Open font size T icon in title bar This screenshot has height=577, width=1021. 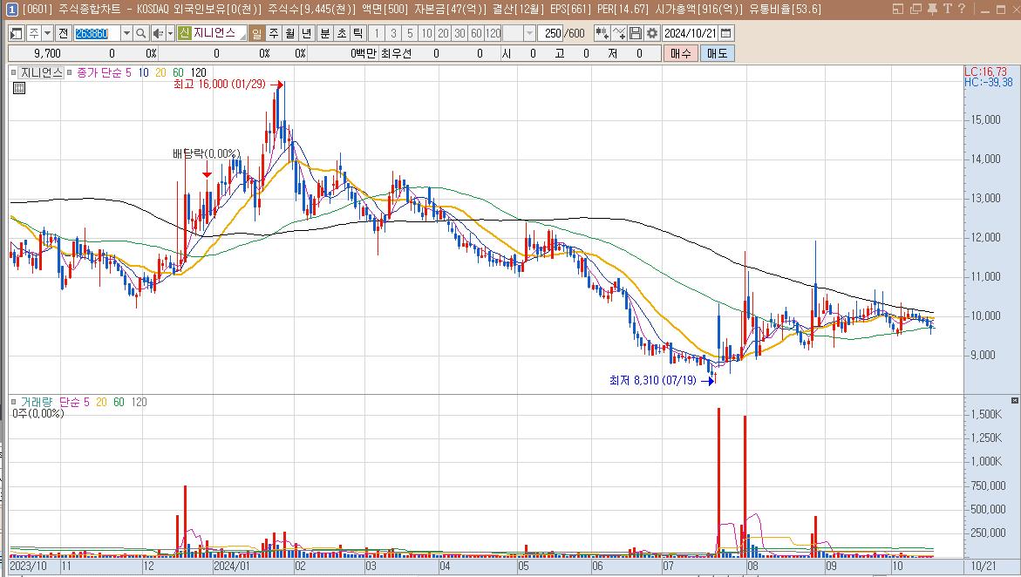click(x=946, y=9)
